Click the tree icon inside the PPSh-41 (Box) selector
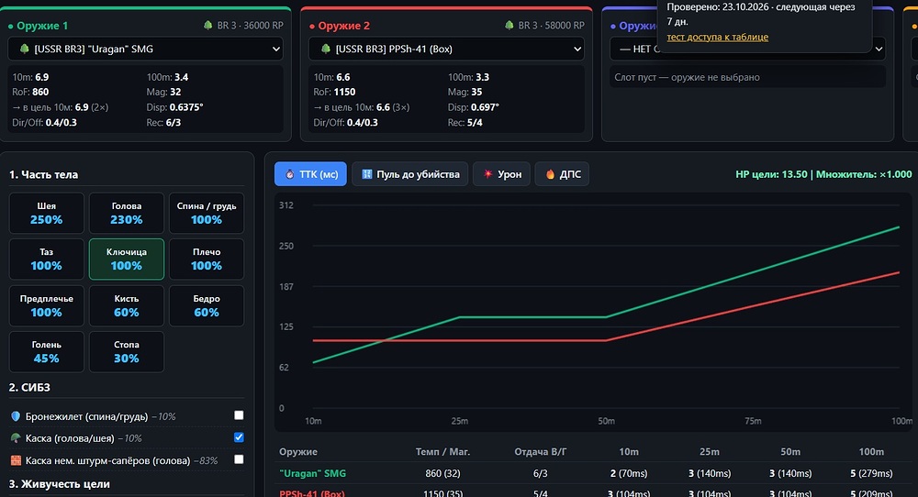918x497 pixels. coord(326,50)
